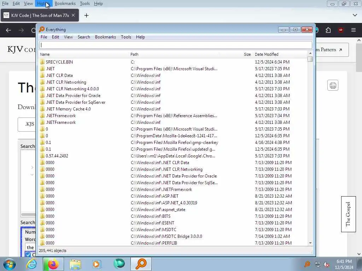Viewport: 362px width, 271px height.
Task: Open the Windows Start menu
Action: click(x=10, y=264)
